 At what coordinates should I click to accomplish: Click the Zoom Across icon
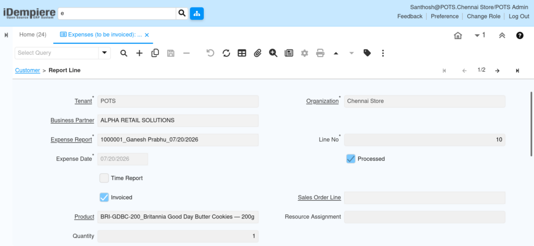pyautogui.click(x=273, y=53)
